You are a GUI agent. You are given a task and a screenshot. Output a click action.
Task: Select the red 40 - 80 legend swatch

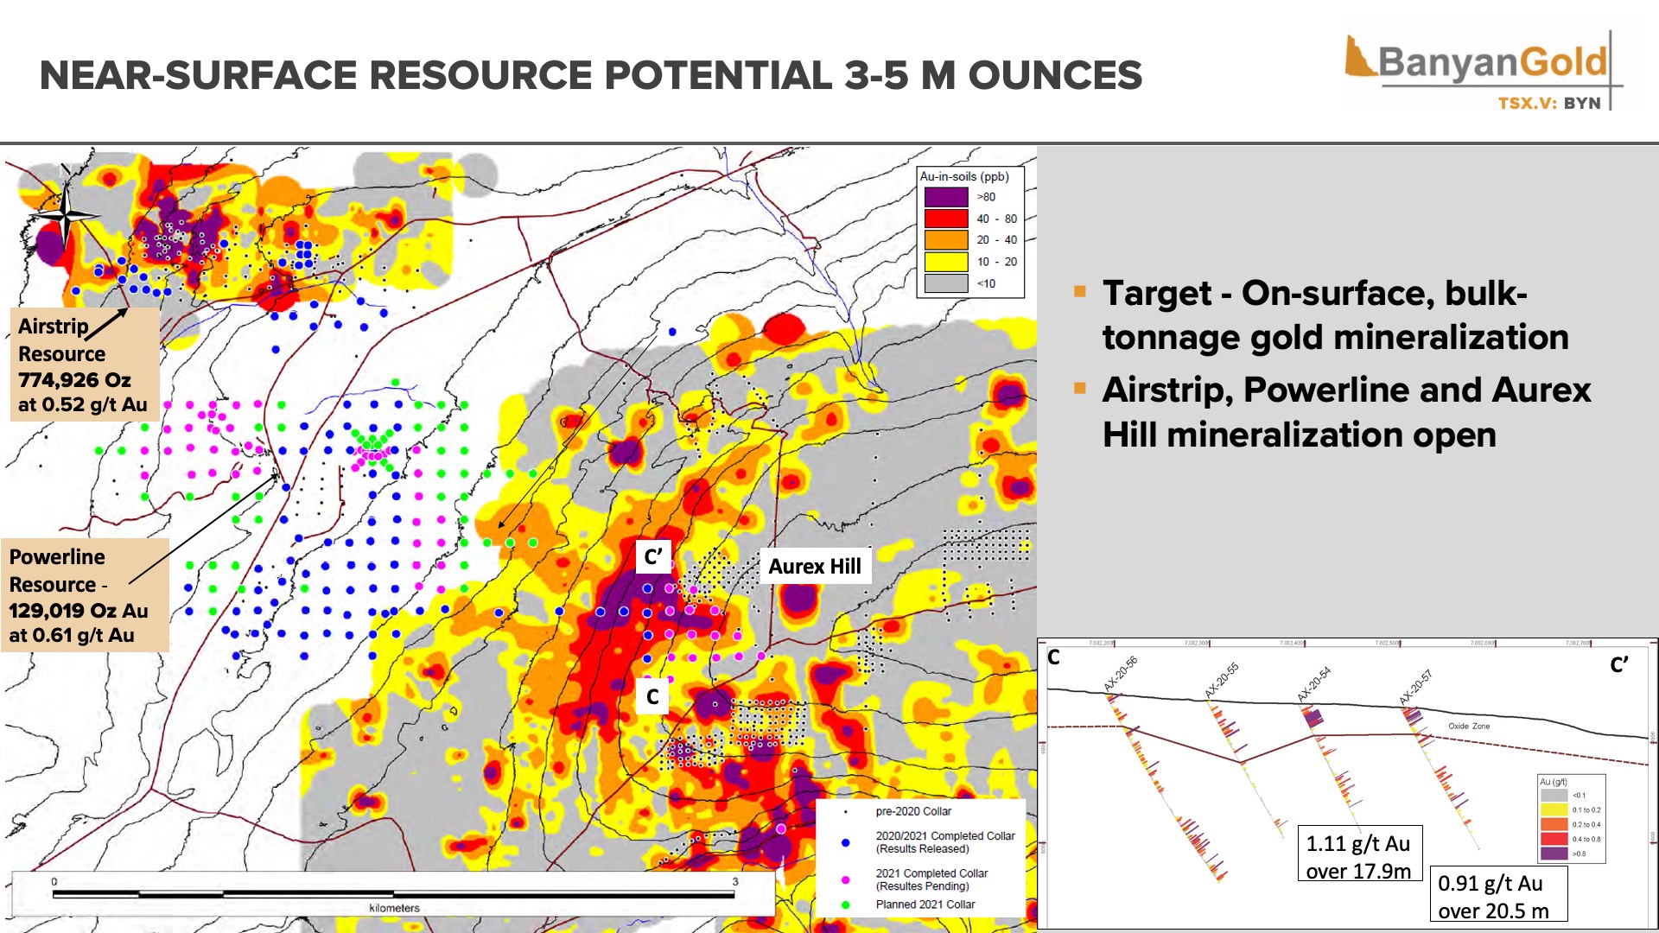pyautogui.click(x=946, y=219)
